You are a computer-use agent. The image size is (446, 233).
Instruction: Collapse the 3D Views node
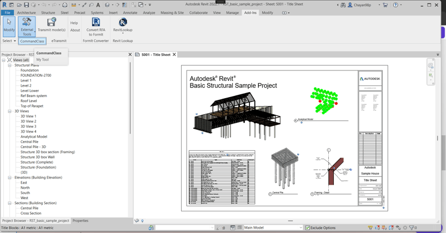pyautogui.click(x=9, y=111)
